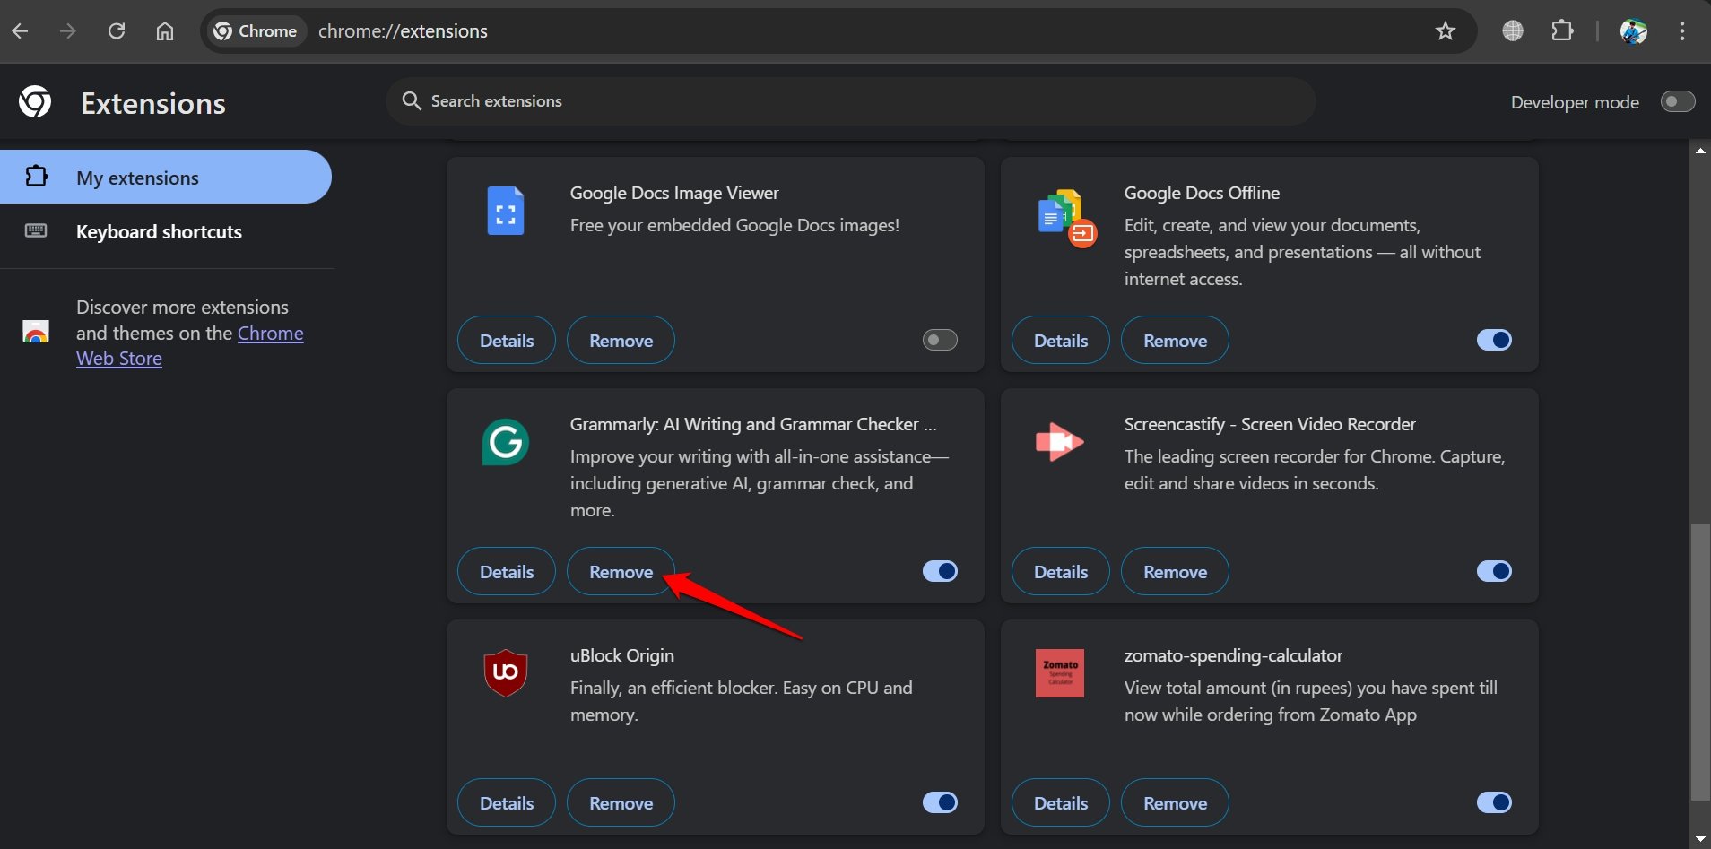The height and width of the screenshot is (849, 1711).
Task: Disable the uBlock Origin toggle
Action: 940,802
